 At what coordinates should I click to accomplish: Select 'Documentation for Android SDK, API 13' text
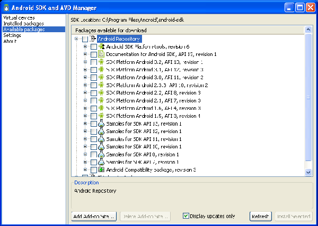(161, 54)
